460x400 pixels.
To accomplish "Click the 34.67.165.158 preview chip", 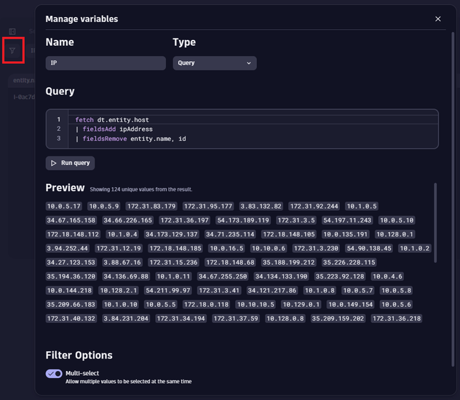I will point(71,220).
